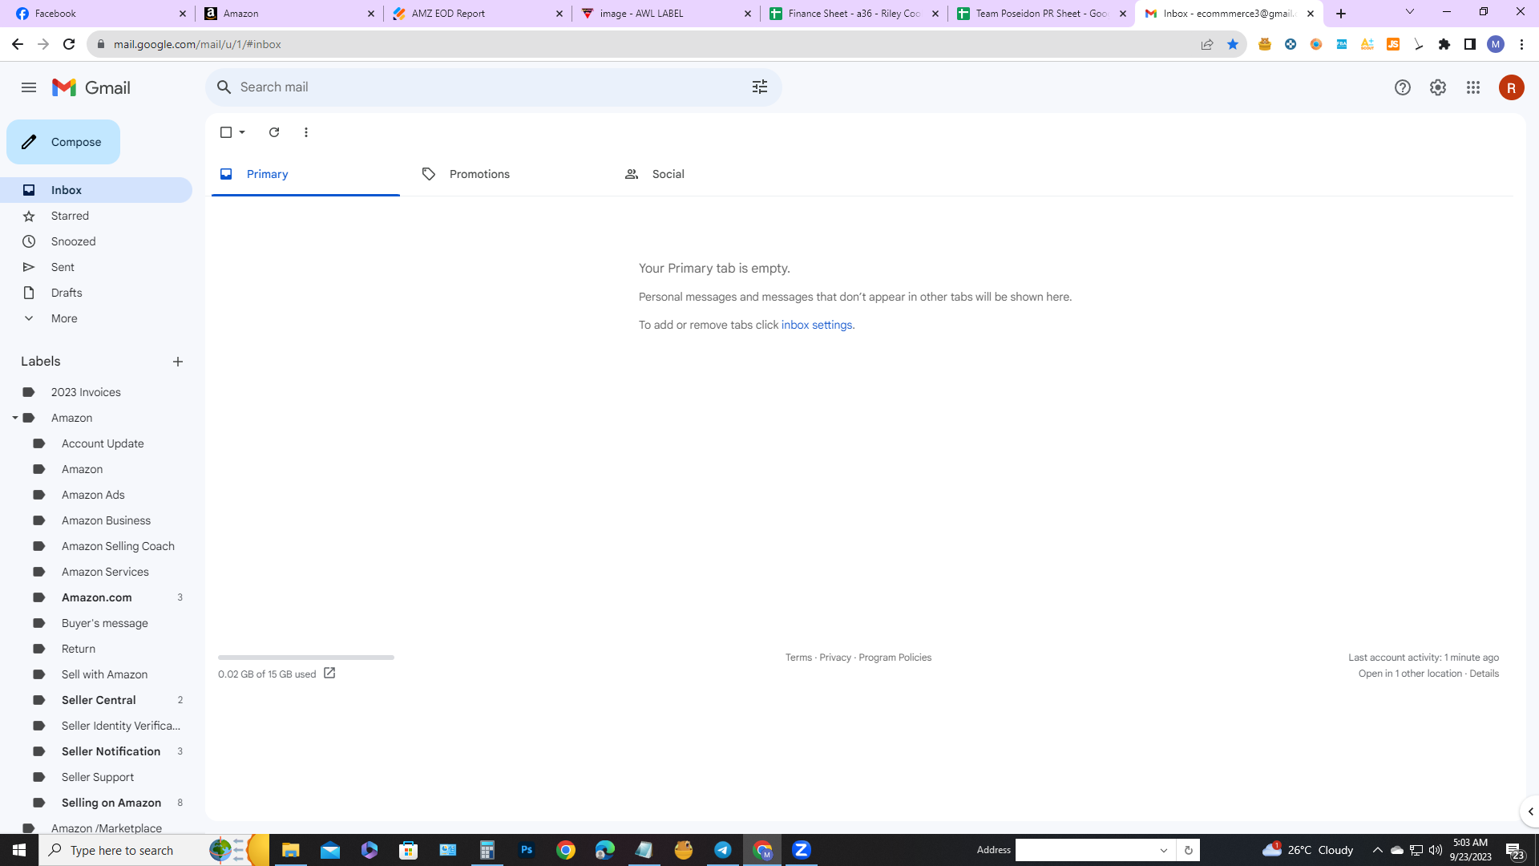
Task: Share this page icon in the address bar
Action: pos(1207,44)
